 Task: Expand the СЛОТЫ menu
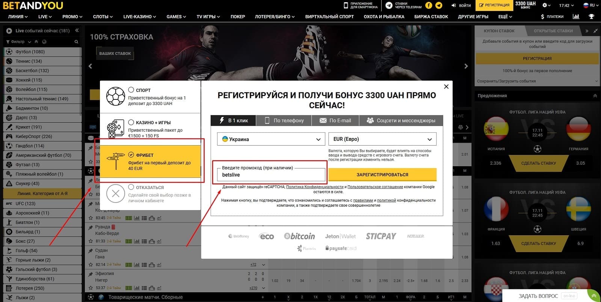(x=103, y=17)
